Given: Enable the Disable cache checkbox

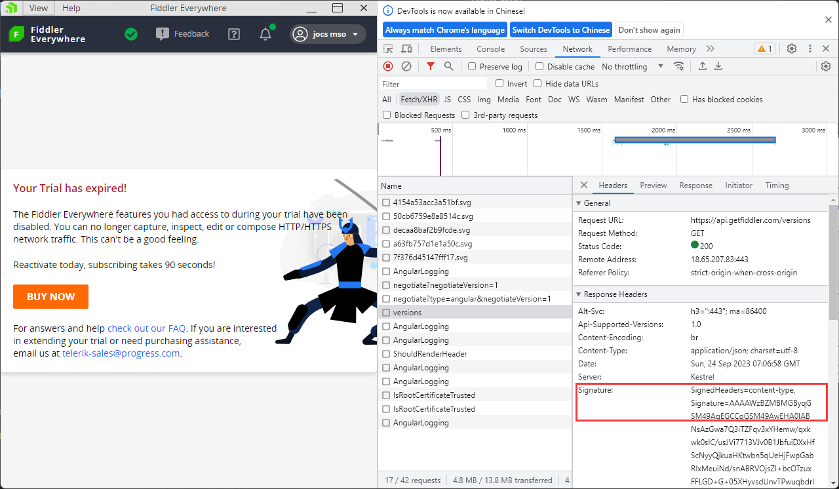Looking at the screenshot, I should [539, 66].
